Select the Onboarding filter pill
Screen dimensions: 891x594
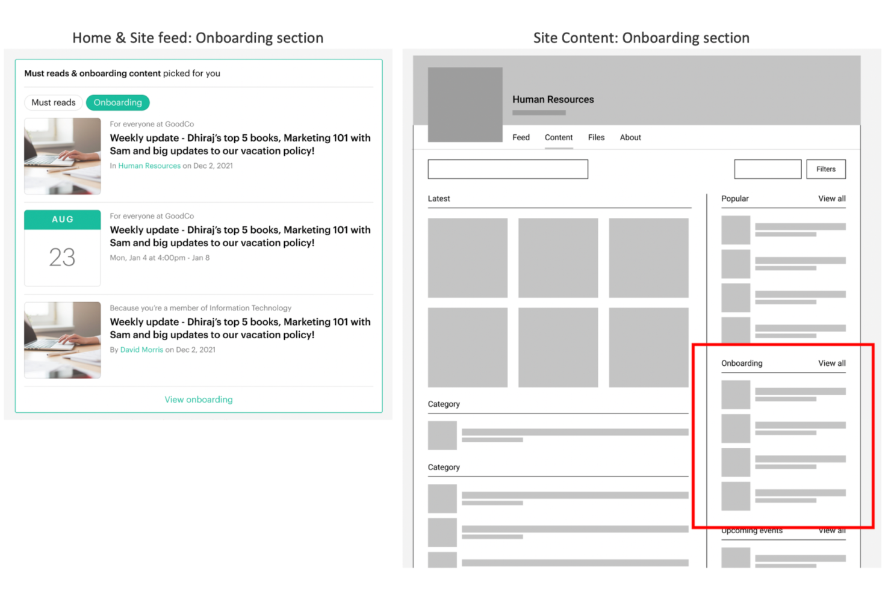click(x=117, y=102)
